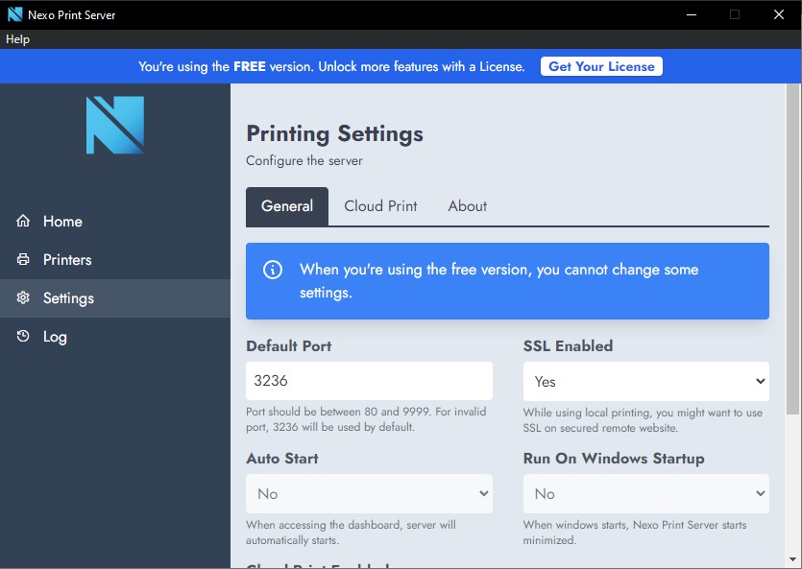Image resolution: width=802 pixels, height=569 pixels.
Task: Click the Default Port input field
Action: coord(369,381)
